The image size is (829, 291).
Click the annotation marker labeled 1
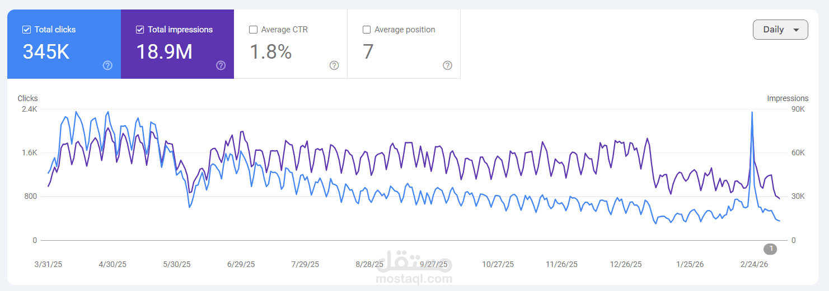pyautogui.click(x=771, y=249)
